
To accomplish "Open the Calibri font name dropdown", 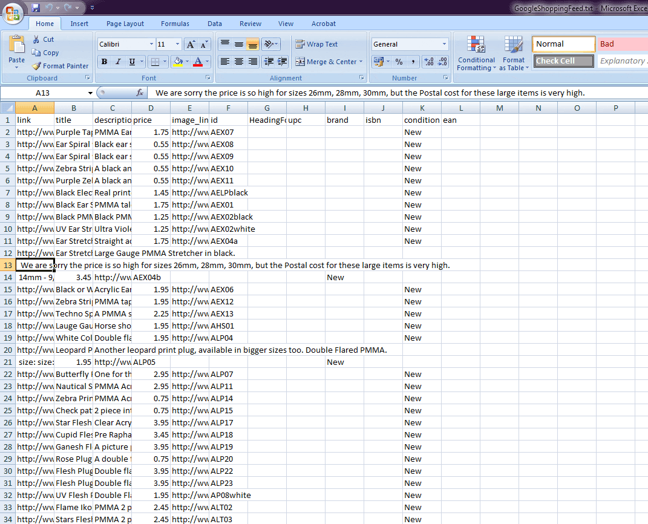I will [x=151, y=44].
